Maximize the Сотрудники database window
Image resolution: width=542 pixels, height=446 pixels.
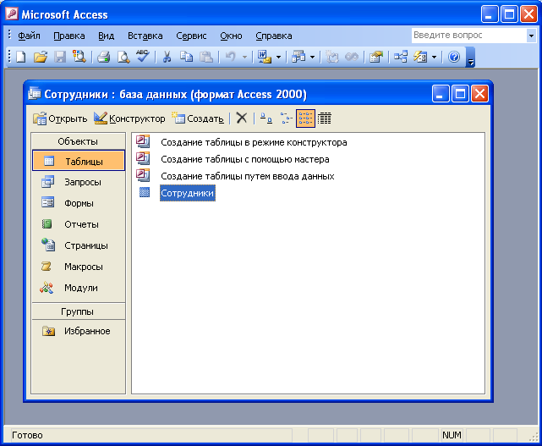[460, 94]
